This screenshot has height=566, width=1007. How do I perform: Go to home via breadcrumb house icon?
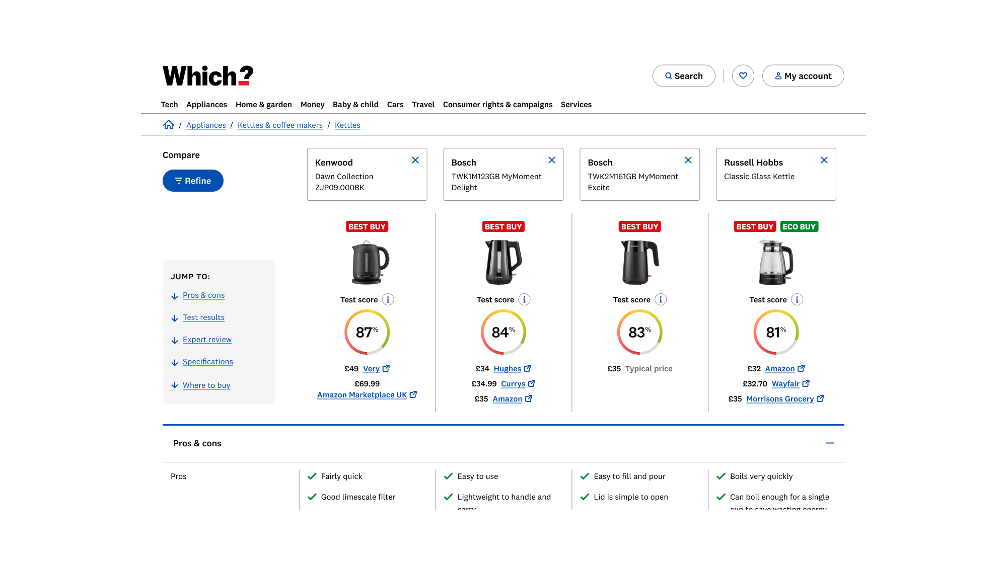(x=169, y=125)
